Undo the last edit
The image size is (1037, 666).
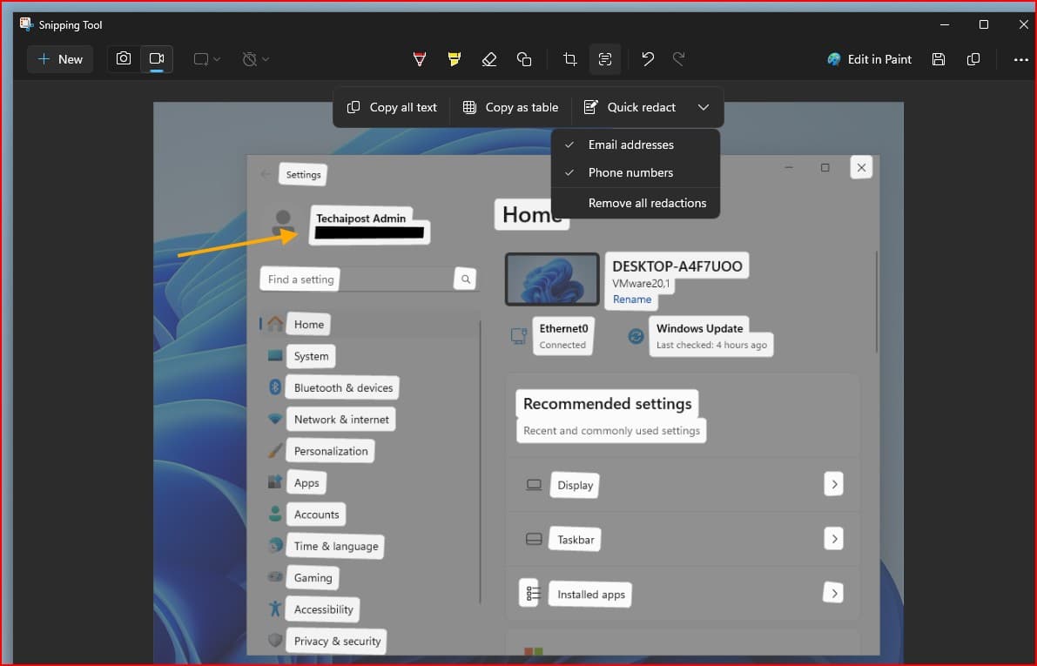click(647, 59)
